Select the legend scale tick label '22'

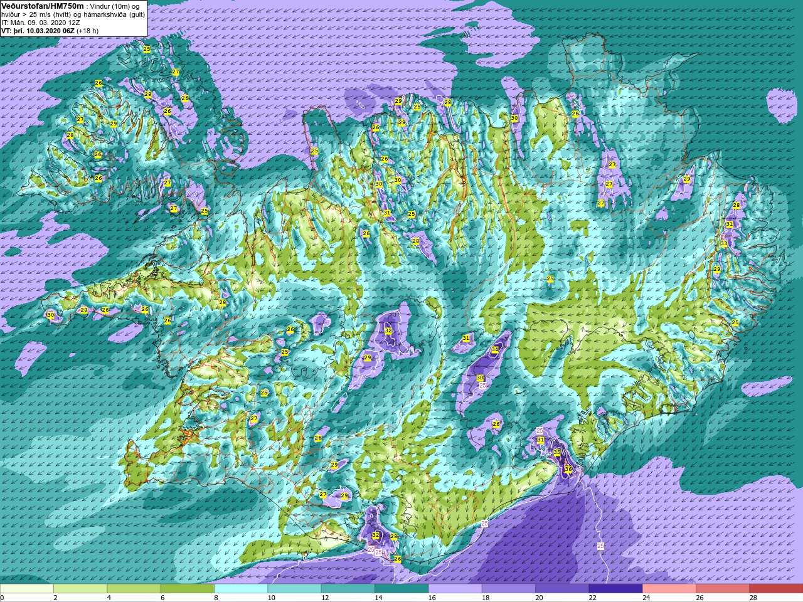pos(593,598)
